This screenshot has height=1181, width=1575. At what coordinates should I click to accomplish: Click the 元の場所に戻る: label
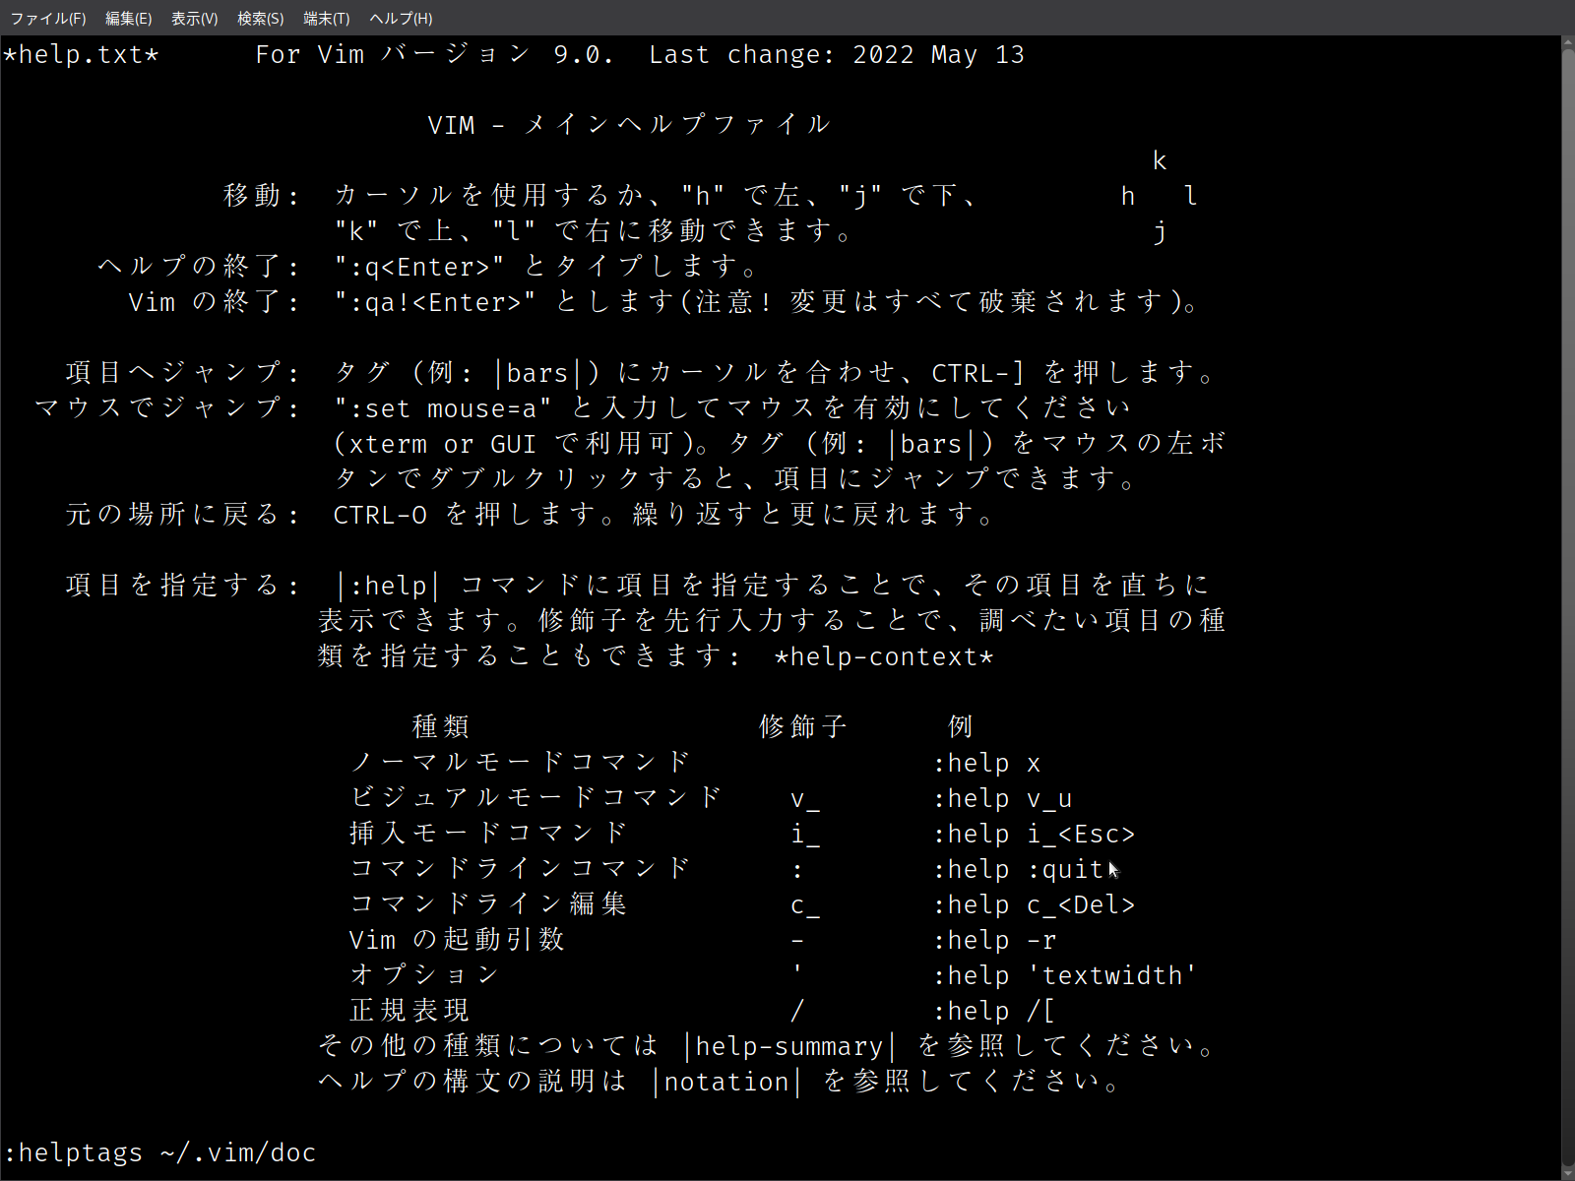[x=183, y=515]
